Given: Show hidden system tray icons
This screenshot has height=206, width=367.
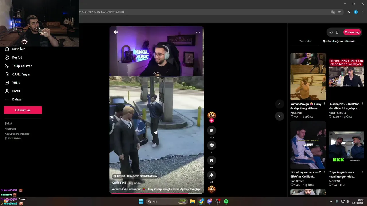Looking at the screenshot, I should pyautogui.click(x=331, y=201).
